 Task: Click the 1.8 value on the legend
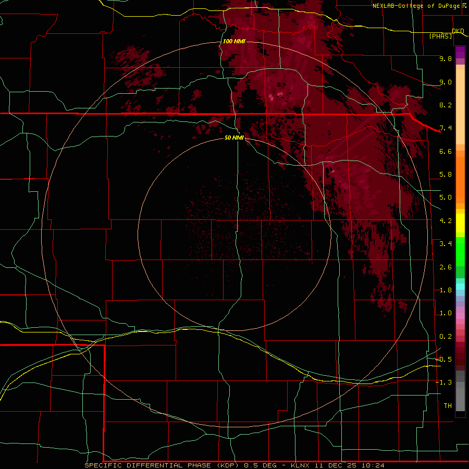tap(446, 290)
